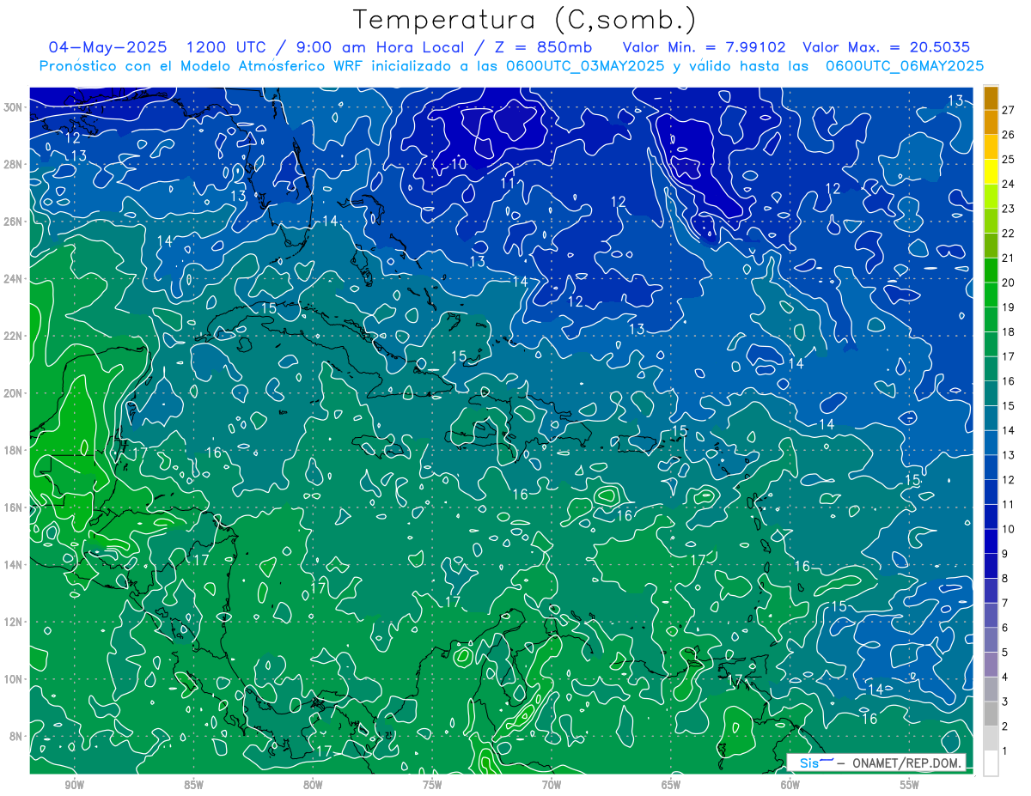
Task: Click the 30N latitude axis label
Action: 13,107
